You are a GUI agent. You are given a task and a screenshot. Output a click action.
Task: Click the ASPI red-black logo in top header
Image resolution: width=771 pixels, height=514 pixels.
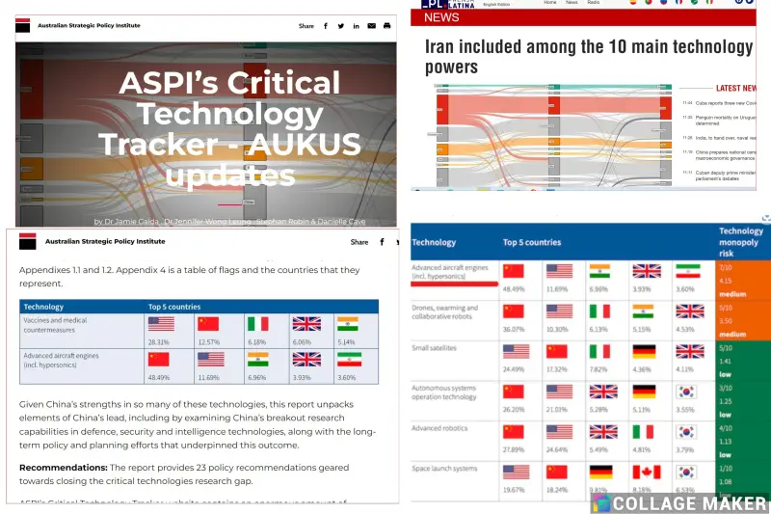(x=23, y=26)
